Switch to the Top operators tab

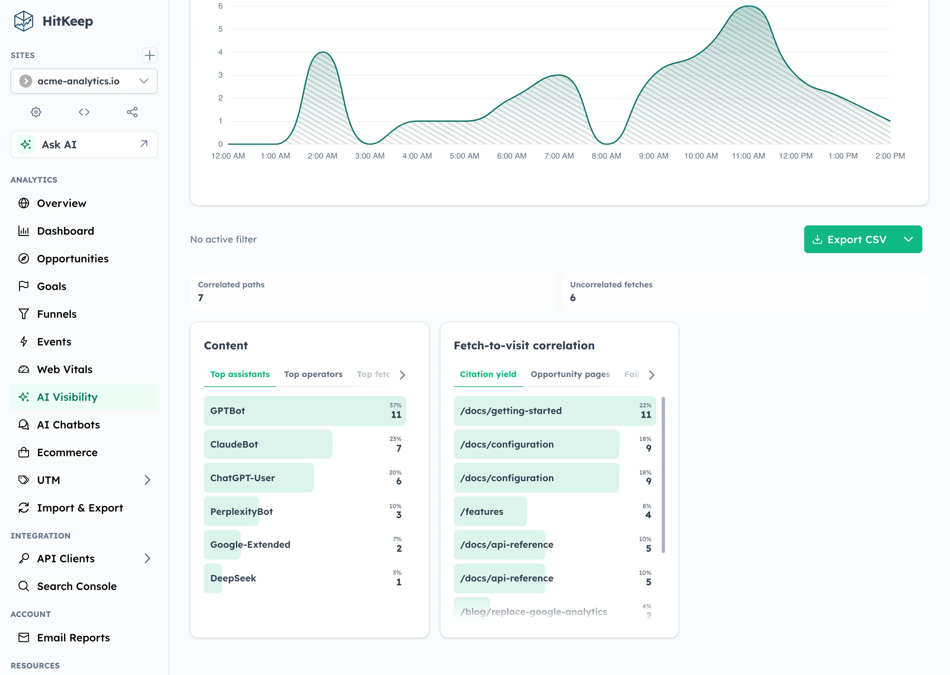[x=313, y=374]
